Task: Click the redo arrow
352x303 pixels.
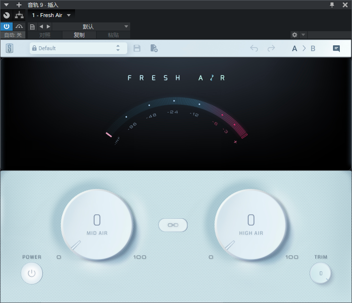Action: pyautogui.click(x=271, y=48)
